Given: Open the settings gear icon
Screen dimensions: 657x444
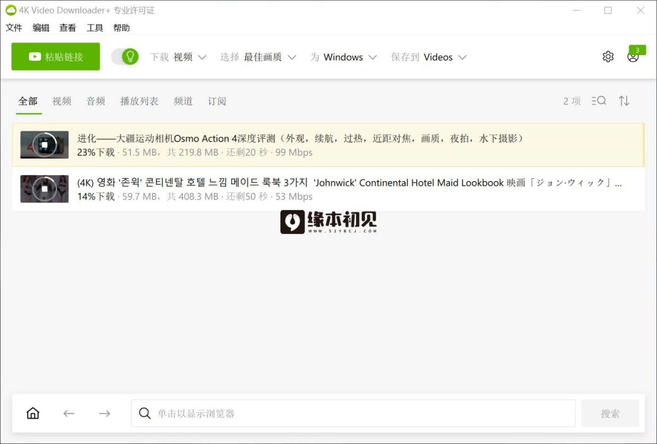Looking at the screenshot, I should click(608, 57).
